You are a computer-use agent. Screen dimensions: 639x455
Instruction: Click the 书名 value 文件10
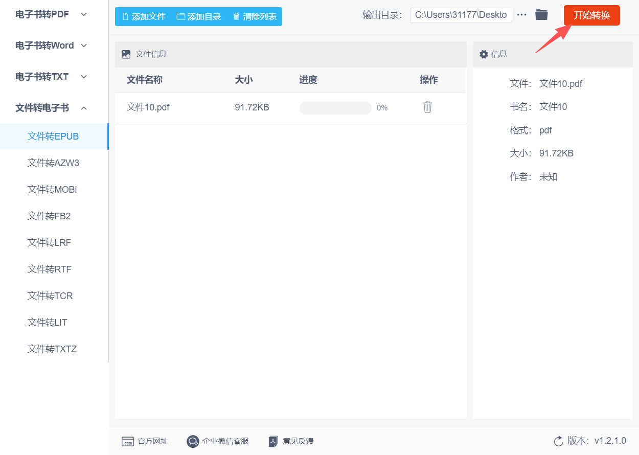tap(553, 107)
